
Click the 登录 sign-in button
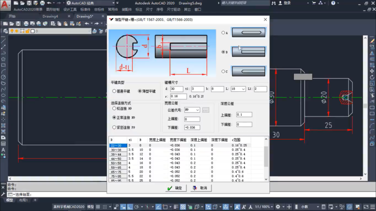click(x=284, y=3)
